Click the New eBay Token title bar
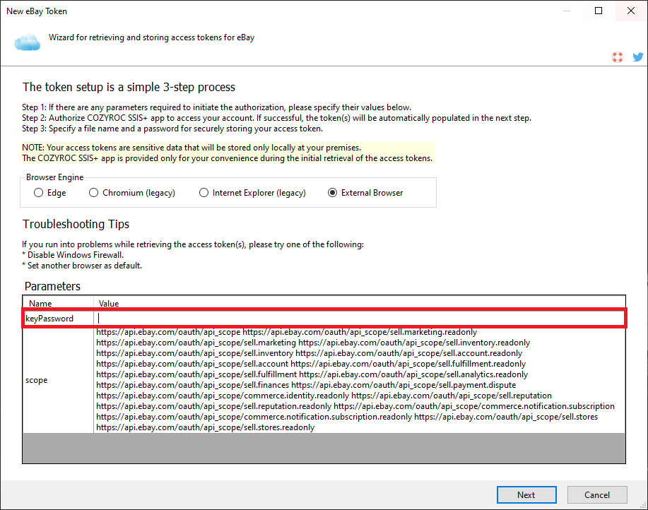Image resolution: width=648 pixels, height=510 pixels. (x=283, y=11)
